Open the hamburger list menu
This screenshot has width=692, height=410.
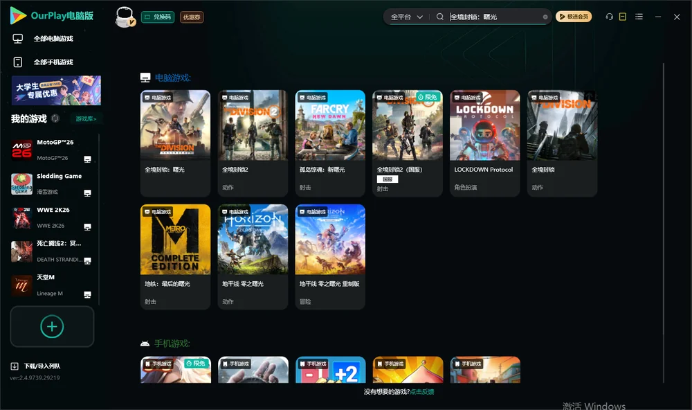[639, 17]
